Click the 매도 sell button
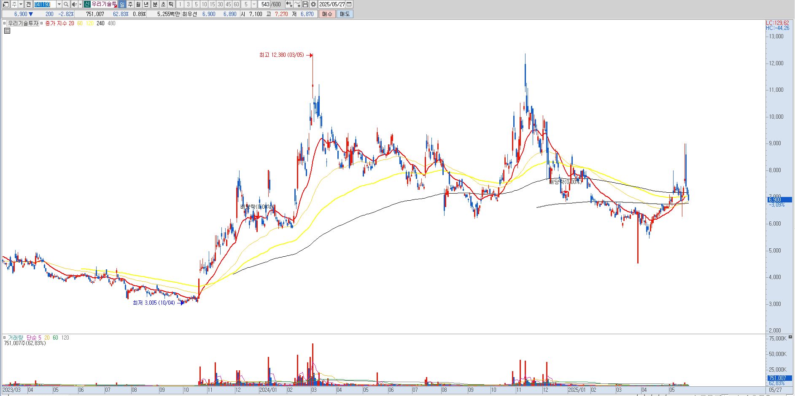This screenshot has height=396, width=795. (x=345, y=14)
